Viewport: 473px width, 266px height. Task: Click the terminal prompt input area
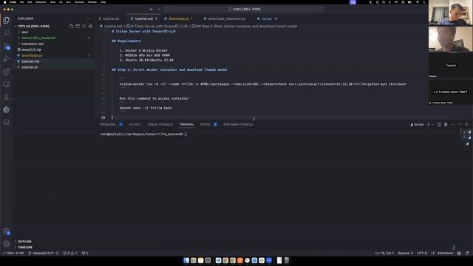186,134
